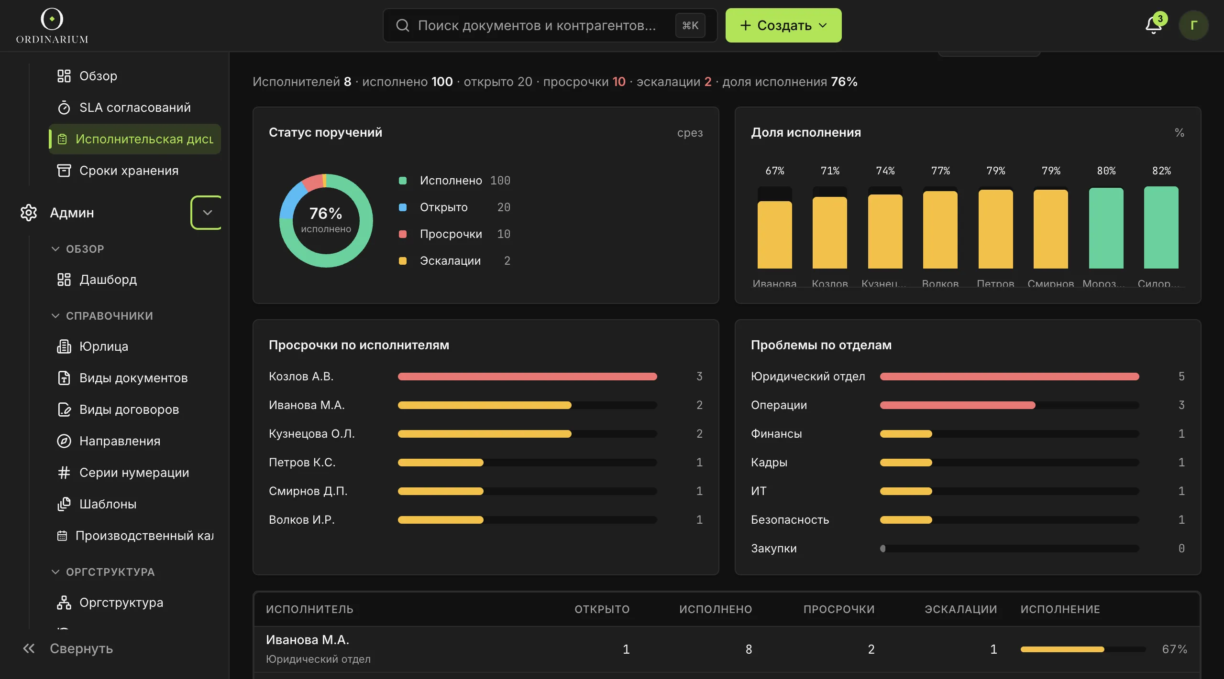Screen dimensions: 1224x679
Task: Click the Дашборд icon
Action: (64, 280)
